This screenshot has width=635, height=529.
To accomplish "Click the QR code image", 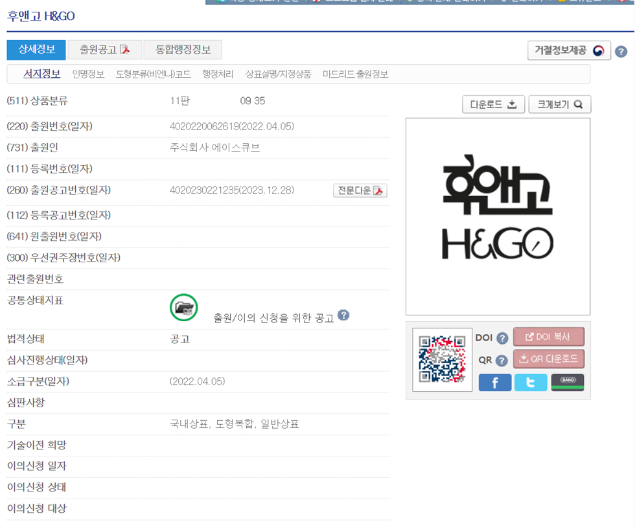I will (x=442, y=359).
